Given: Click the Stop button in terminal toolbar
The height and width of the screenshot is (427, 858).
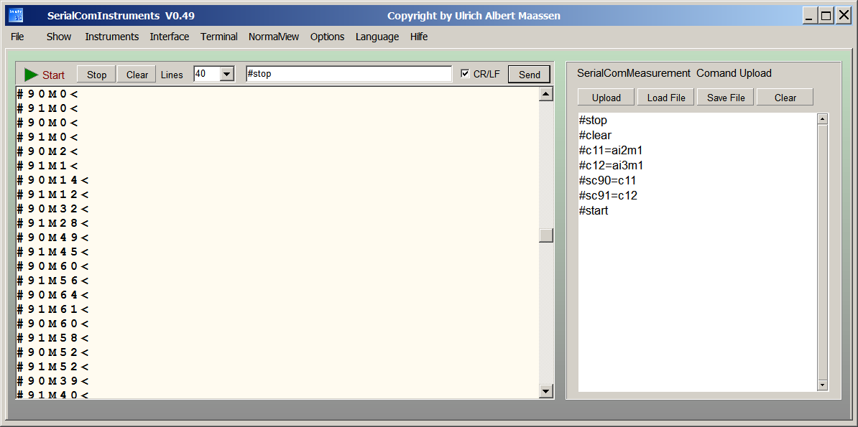Looking at the screenshot, I should (x=96, y=75).
